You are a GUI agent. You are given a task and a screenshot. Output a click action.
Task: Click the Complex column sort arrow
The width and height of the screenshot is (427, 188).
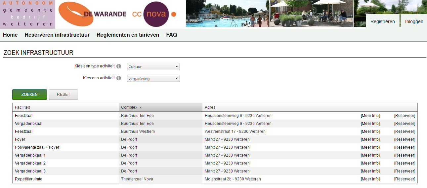point(141,108)
